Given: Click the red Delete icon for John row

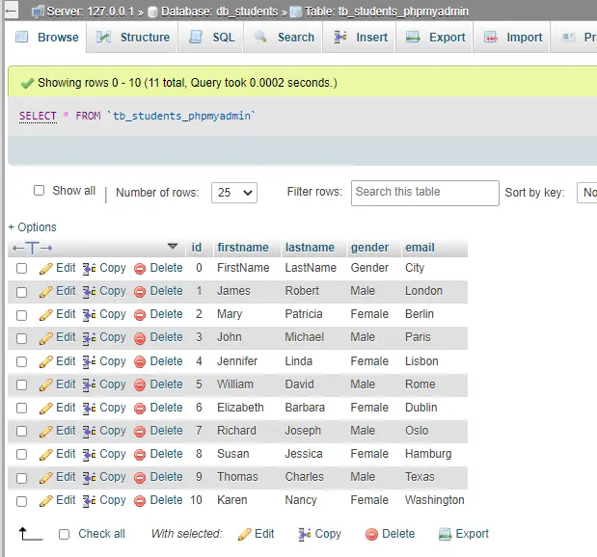Looking at the screenshot, I should 140,338.
